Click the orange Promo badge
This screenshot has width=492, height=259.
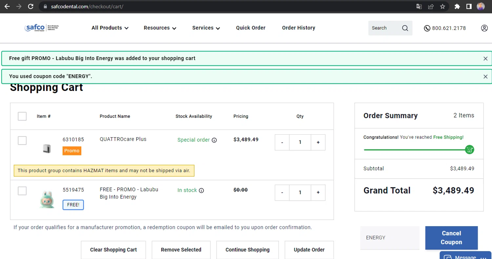pos(72,151)
